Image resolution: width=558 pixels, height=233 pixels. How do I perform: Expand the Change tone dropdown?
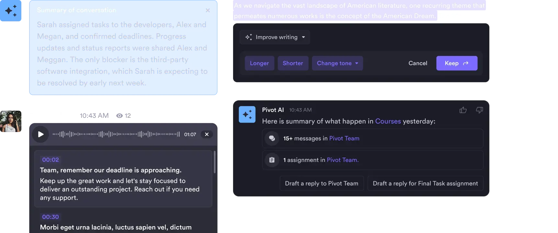click(x=337, y=63)
